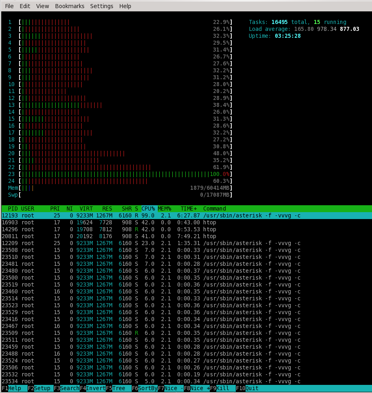The image size is (372, 393).
Task: Open the Bookmarks menu
Action: 70,6
